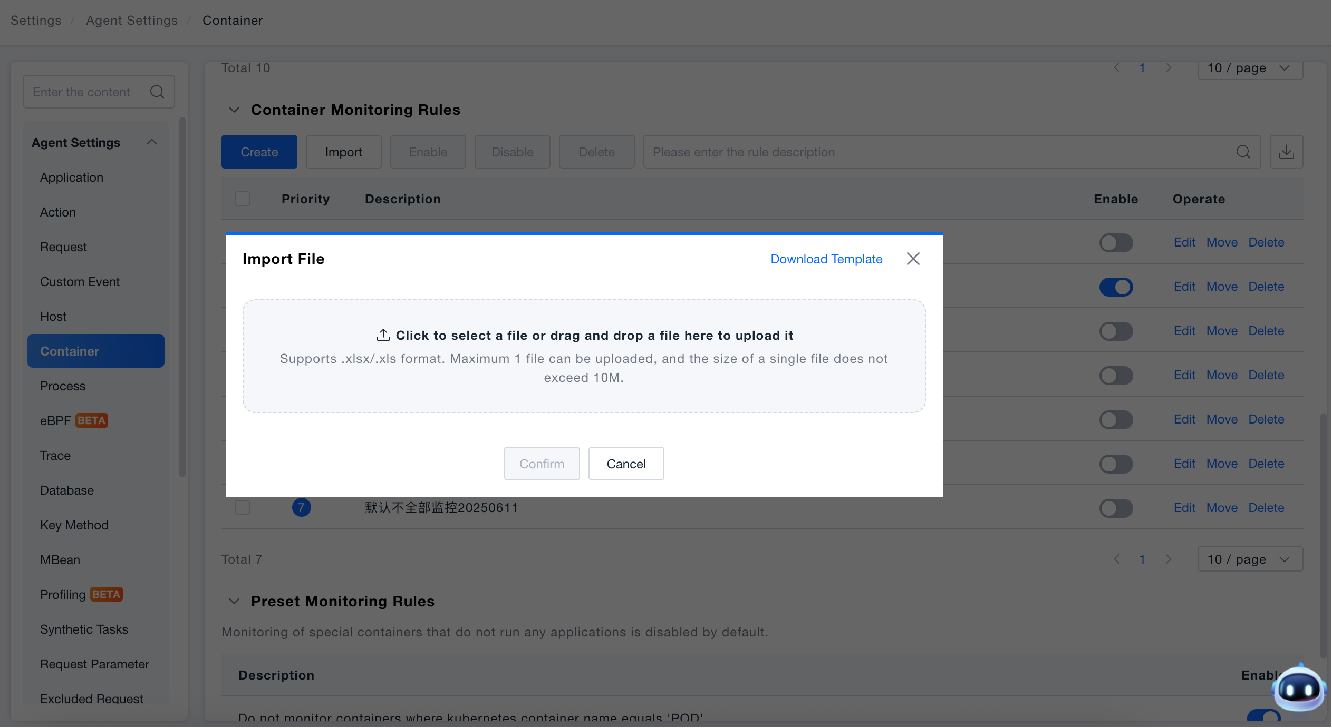Click the priority 7 badge

(301, 507)
